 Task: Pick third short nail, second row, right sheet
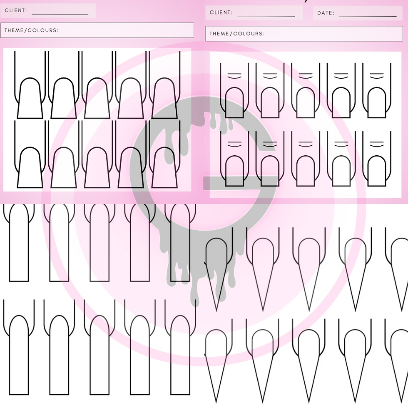306,171
